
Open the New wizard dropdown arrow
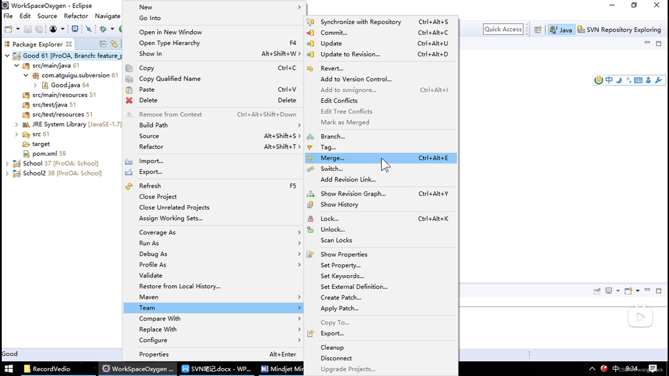coord(18,29)
